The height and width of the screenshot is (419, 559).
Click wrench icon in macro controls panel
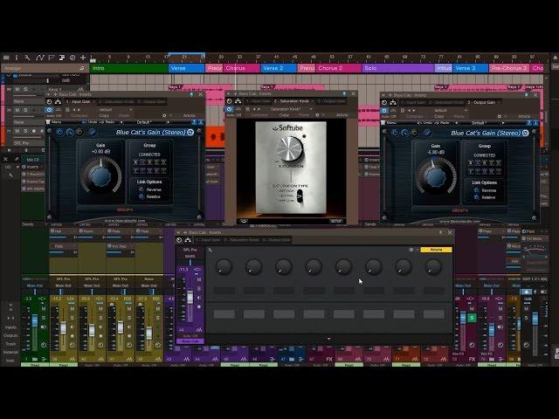(210, 251)
